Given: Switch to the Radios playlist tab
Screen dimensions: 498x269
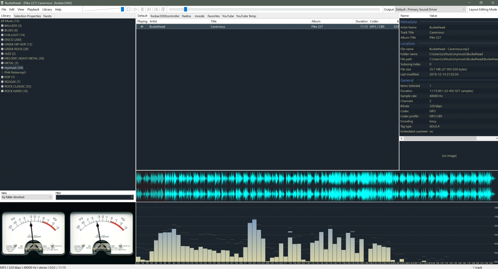Looking at the screenshot, I should (x=186, y=16).
